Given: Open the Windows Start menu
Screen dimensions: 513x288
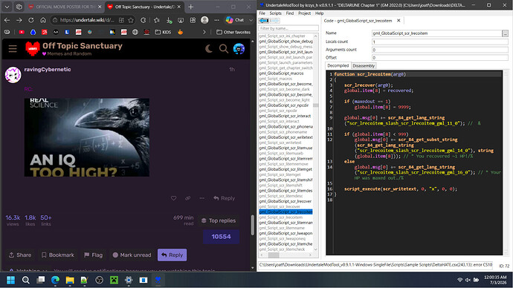Looking at the screenshot, I should point(11,280).
